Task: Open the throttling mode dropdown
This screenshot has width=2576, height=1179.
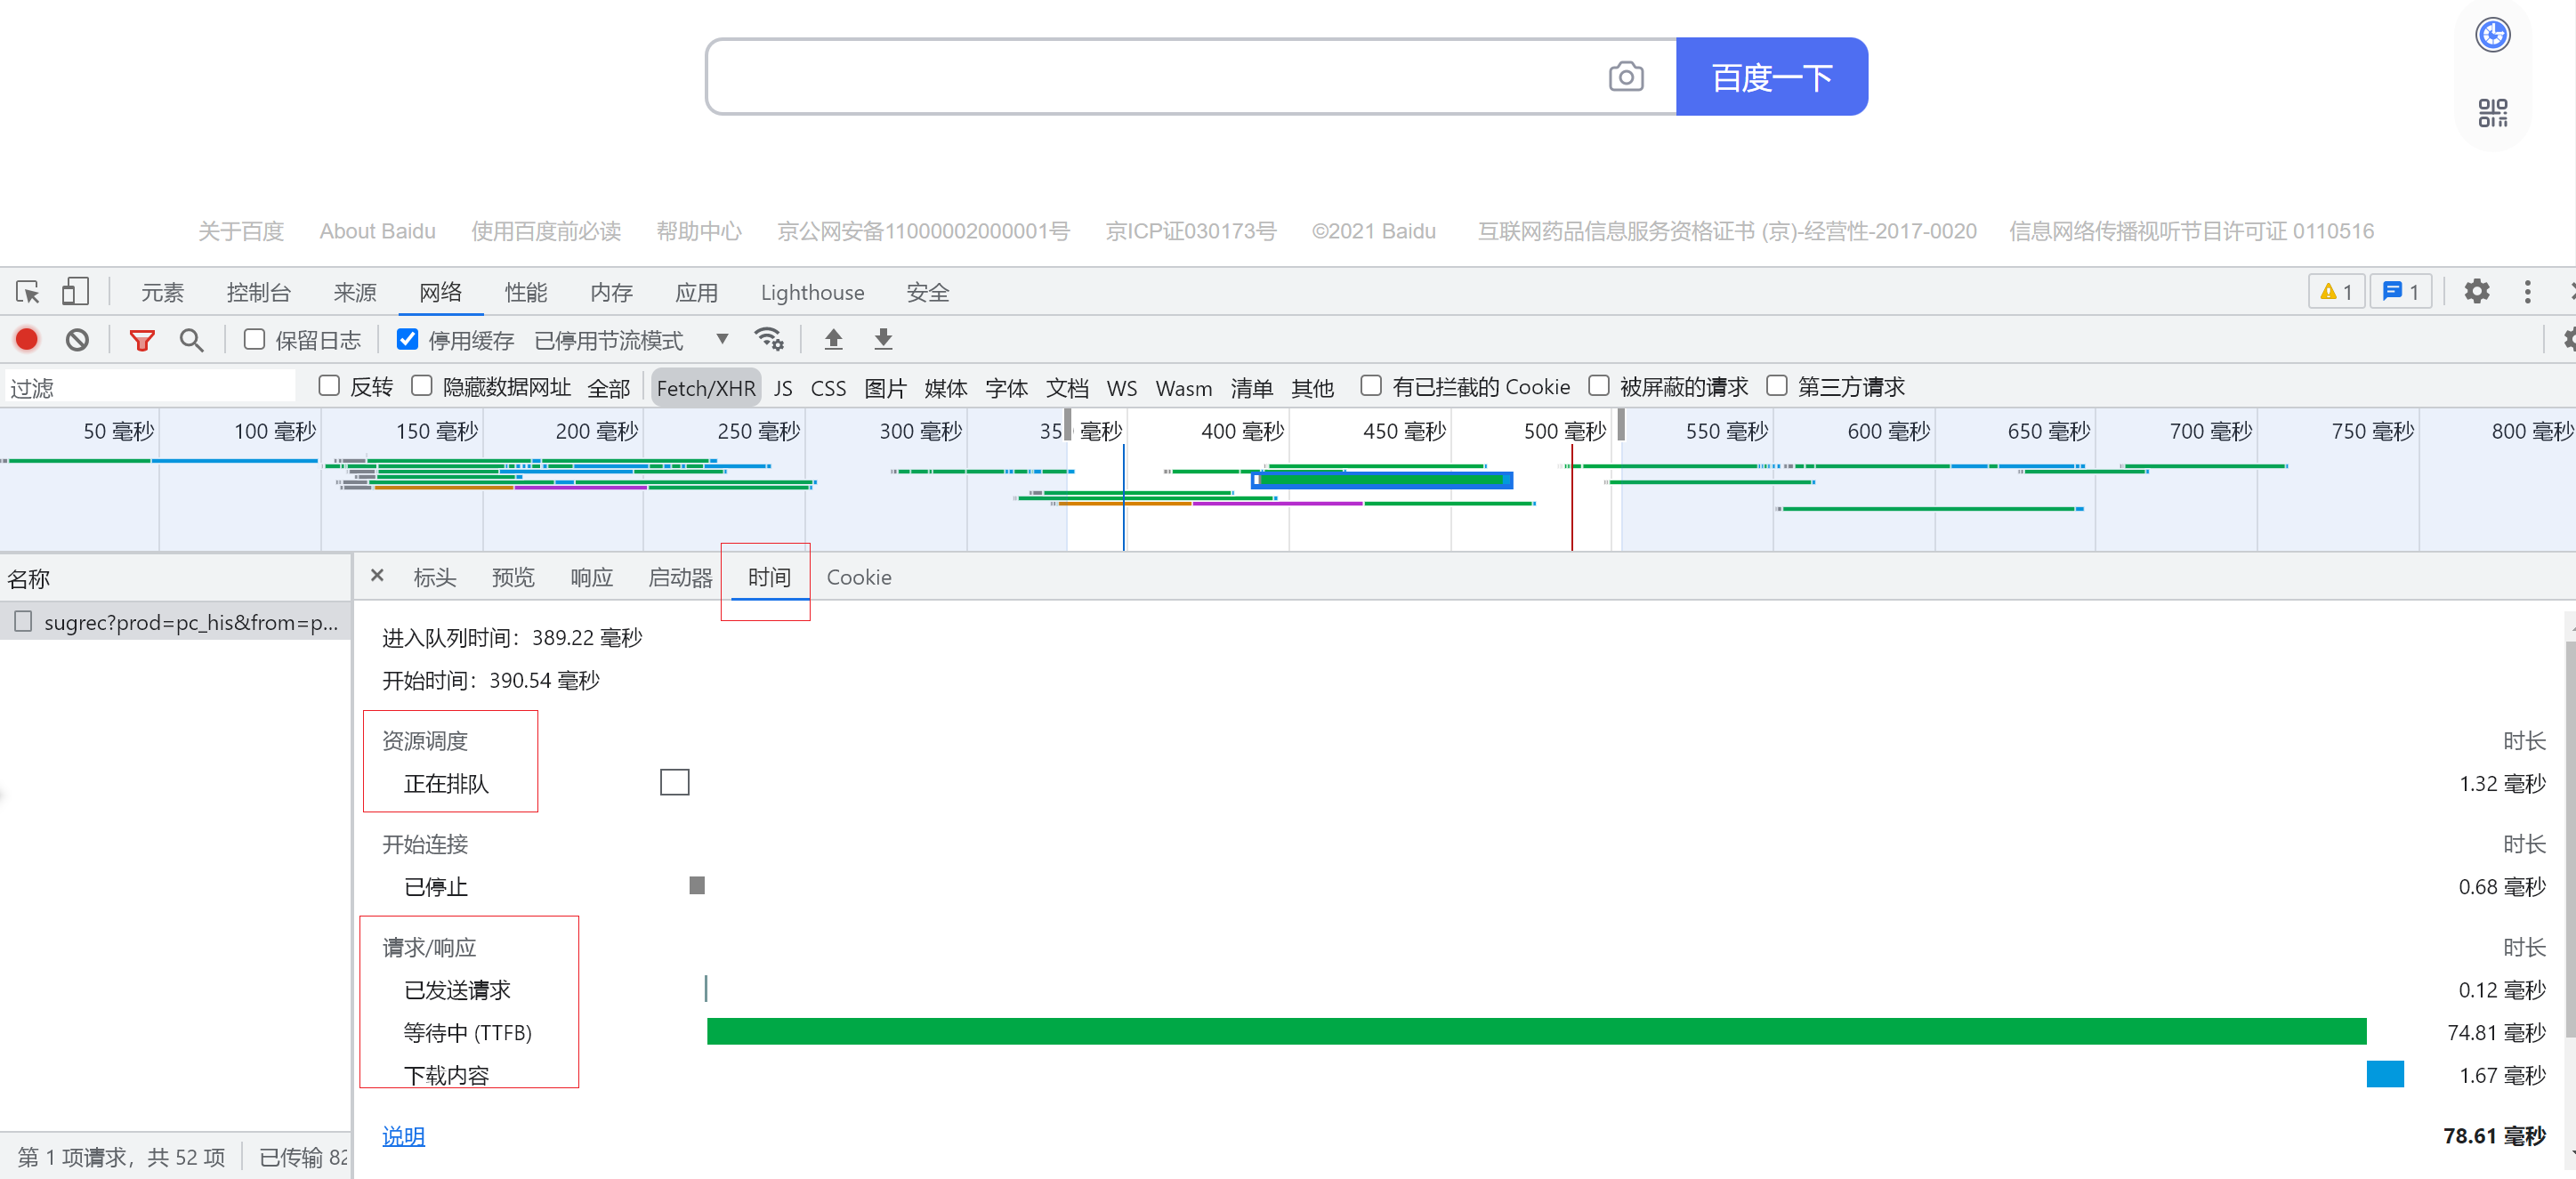Action: [x=721, y=339]
